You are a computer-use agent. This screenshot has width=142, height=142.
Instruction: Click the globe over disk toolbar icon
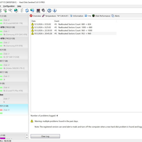point(16,11)
